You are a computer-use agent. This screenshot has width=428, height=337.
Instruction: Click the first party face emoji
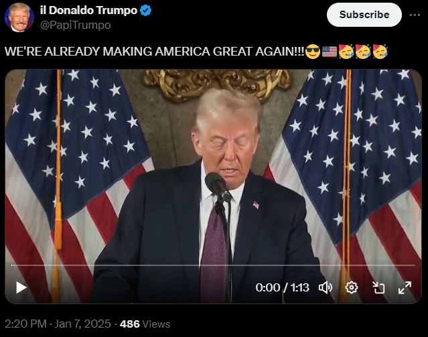346,52
